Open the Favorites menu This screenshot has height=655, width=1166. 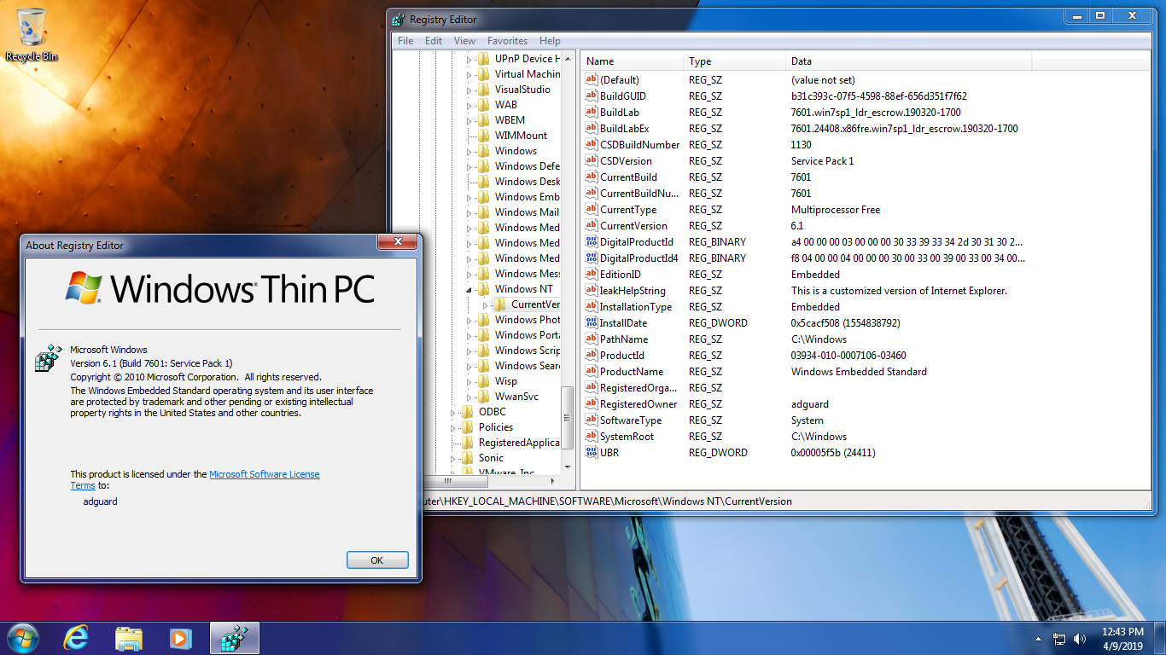[507, 41]
